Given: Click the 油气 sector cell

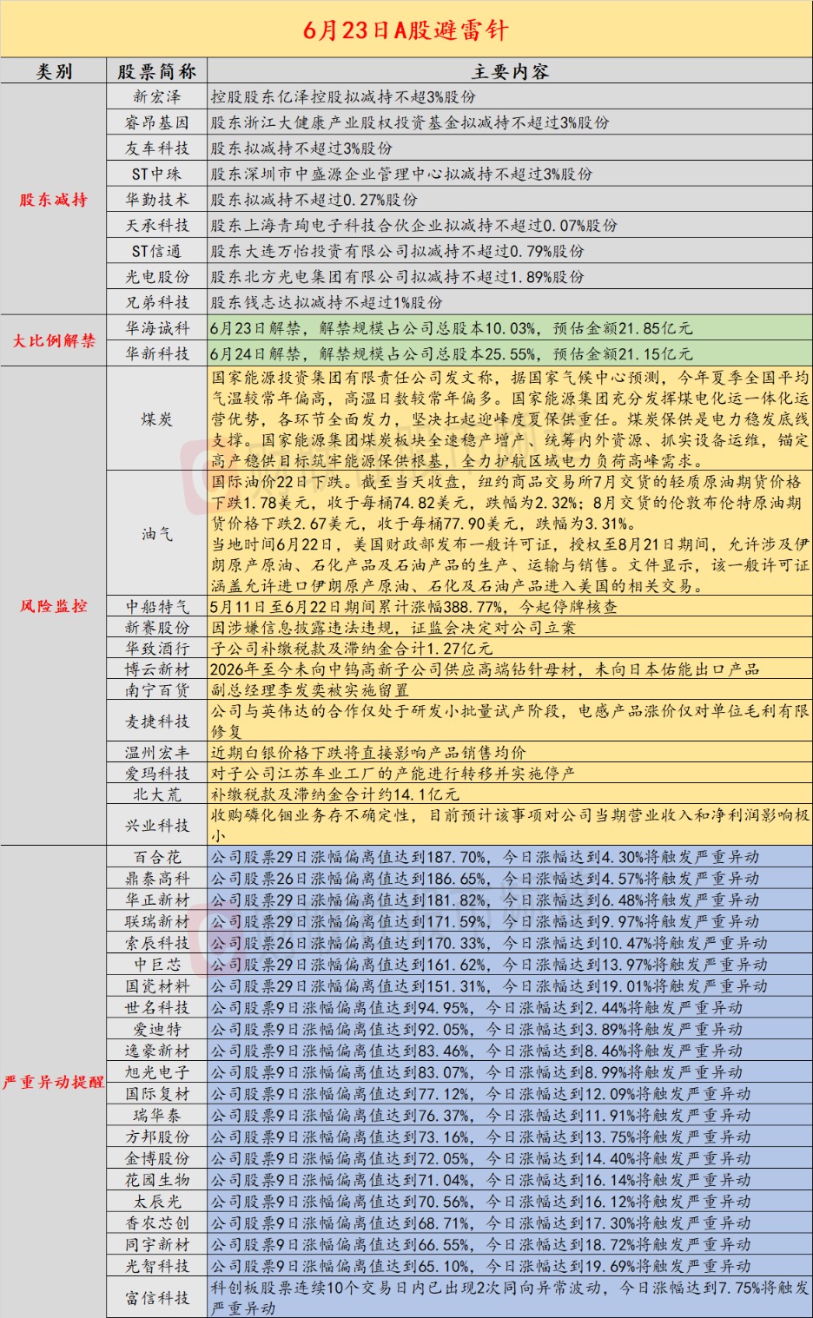Looking at the screenshot, I should click(157, 534).
